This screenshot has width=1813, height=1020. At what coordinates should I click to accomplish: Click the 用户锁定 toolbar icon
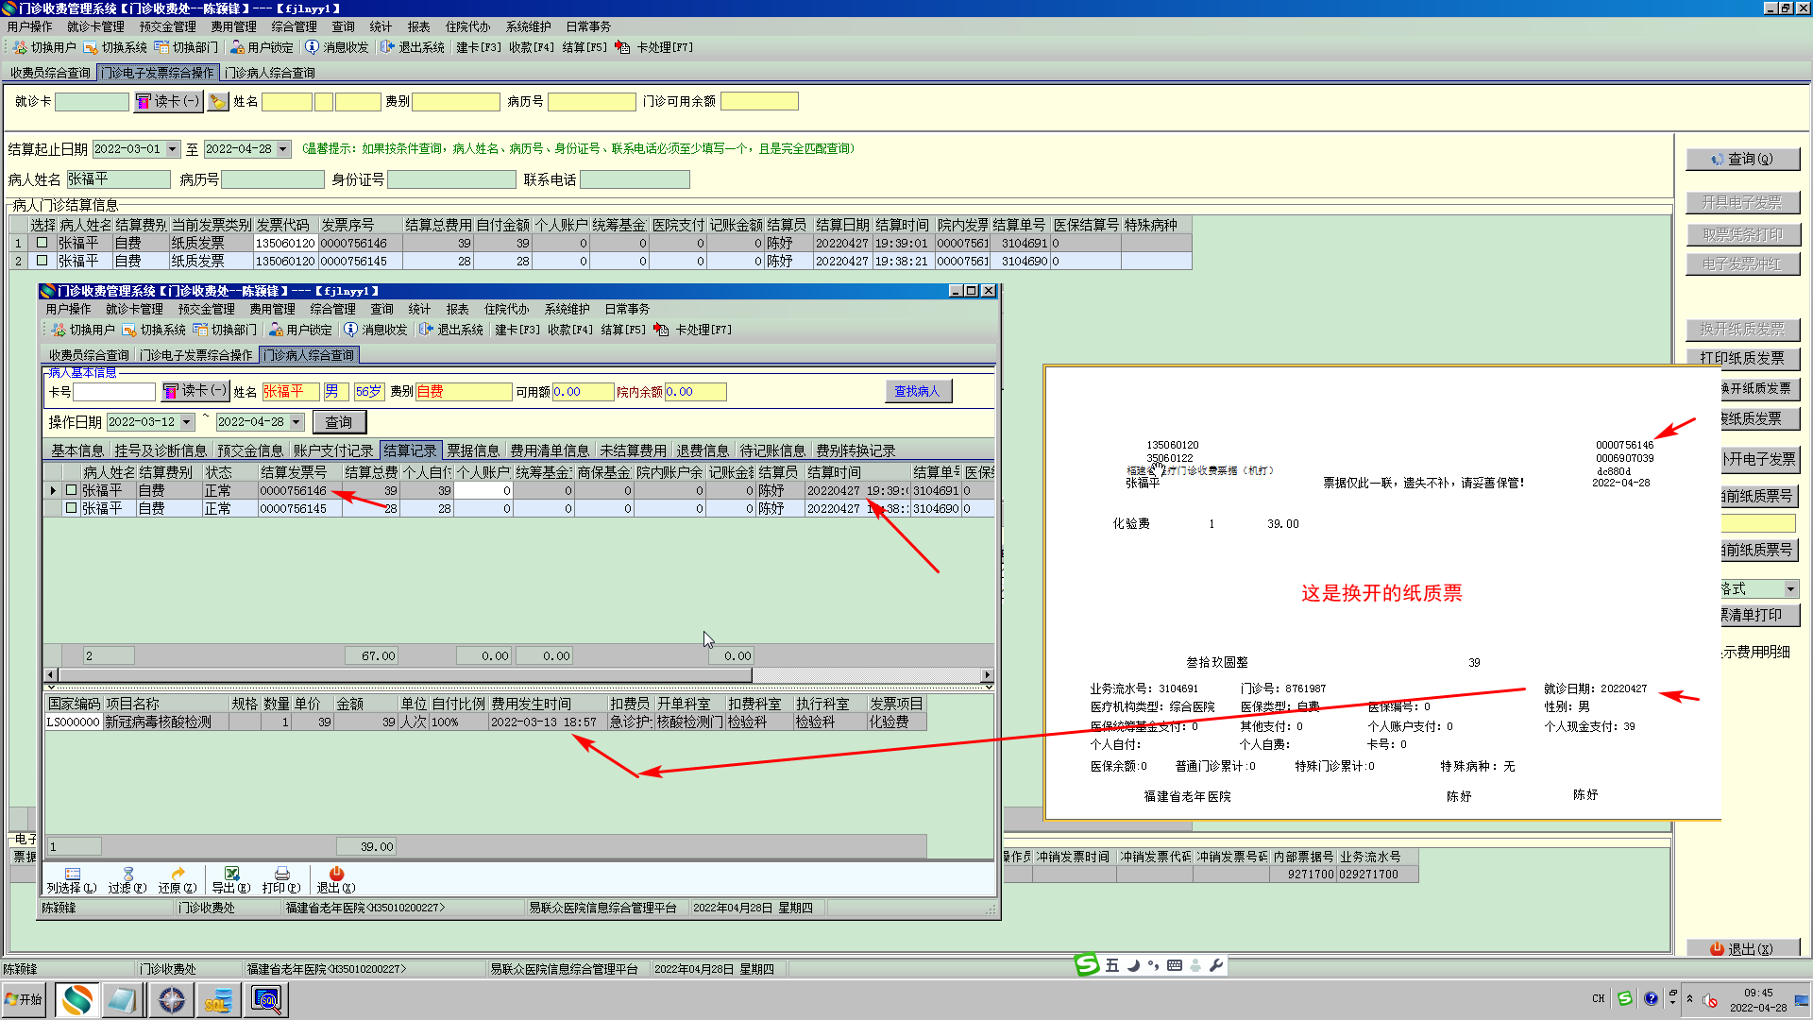tap(237, 47)
